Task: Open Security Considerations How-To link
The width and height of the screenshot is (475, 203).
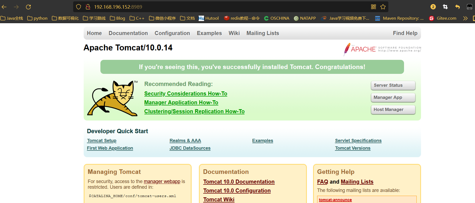Action: (186, 94)
